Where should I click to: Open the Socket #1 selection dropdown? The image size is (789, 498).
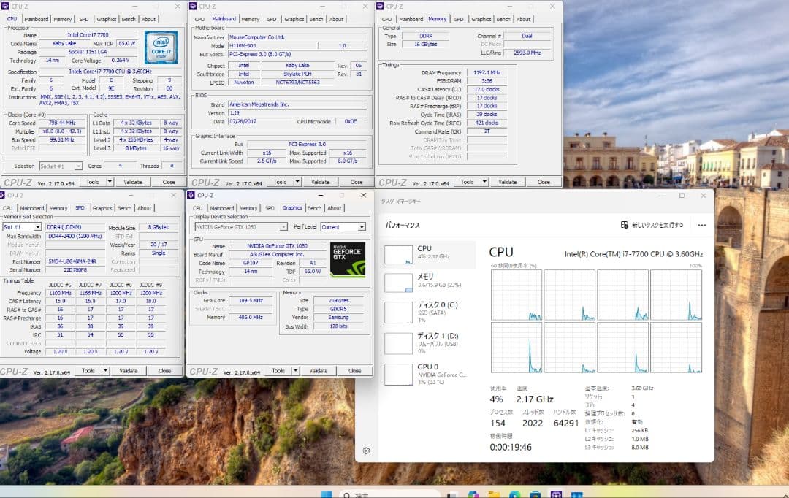pyautogui.click(x=77, y=165)
